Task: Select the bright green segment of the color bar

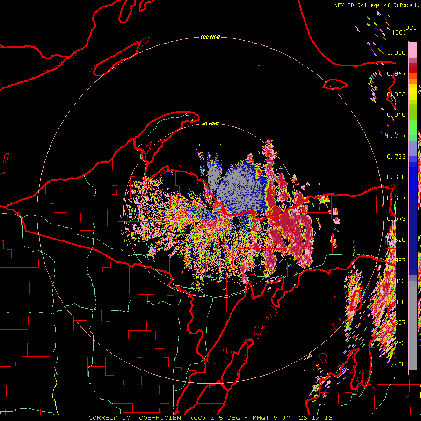Action: (x=413, y=128)
